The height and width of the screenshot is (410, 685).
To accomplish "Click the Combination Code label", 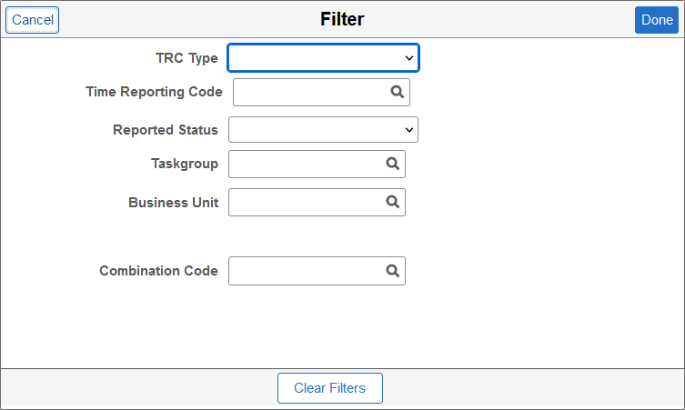I will 158,271.
